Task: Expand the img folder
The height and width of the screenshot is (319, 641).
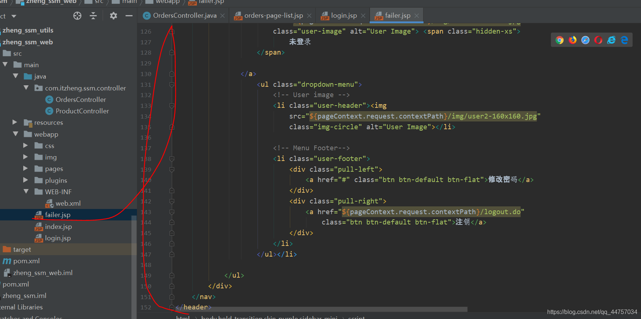Action: tap(25, 157)
